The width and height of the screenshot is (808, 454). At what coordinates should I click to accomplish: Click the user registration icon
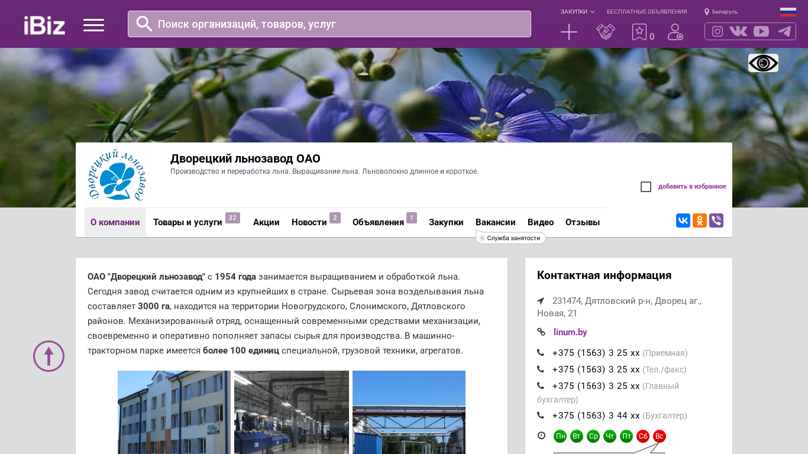[675, 32]
